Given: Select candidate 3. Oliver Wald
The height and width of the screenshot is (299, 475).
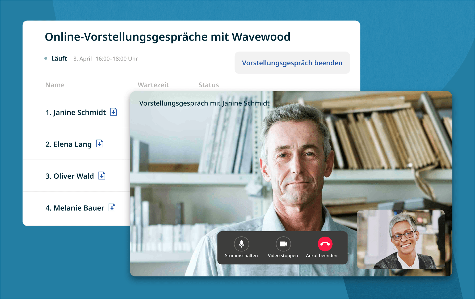Looking at the screenshot, I should point(70,176).
